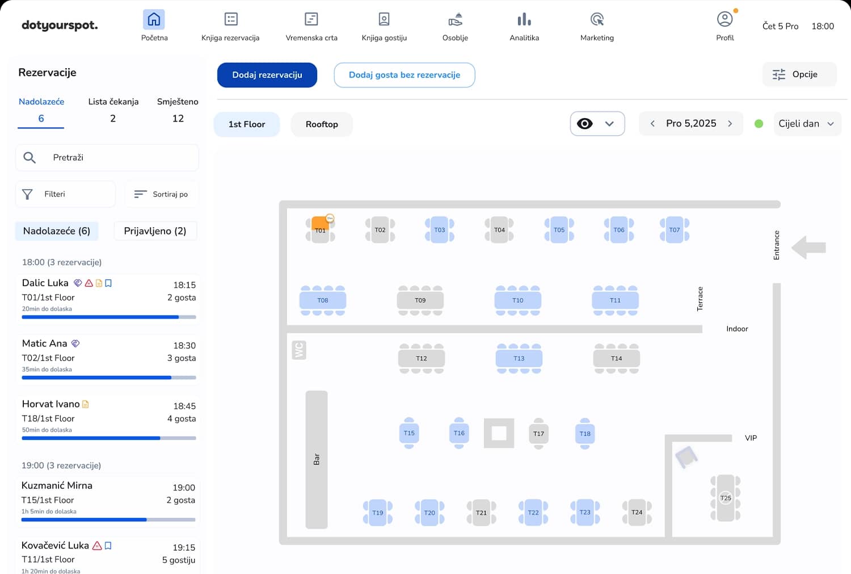Switch to the Rooftop floor tab
Viewport: 851px width, 574px height.
(322, 124)
